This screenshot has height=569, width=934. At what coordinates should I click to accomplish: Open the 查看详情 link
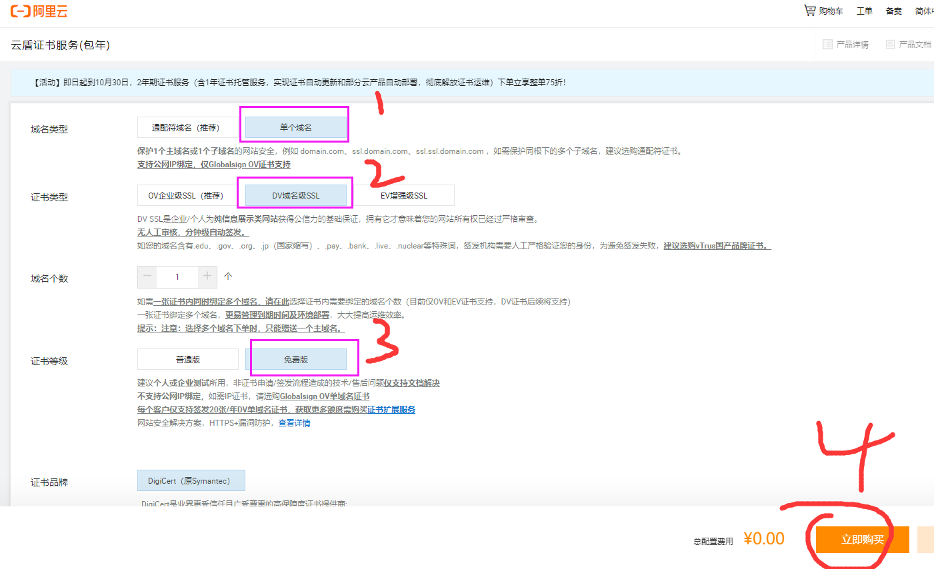[294, 423]
